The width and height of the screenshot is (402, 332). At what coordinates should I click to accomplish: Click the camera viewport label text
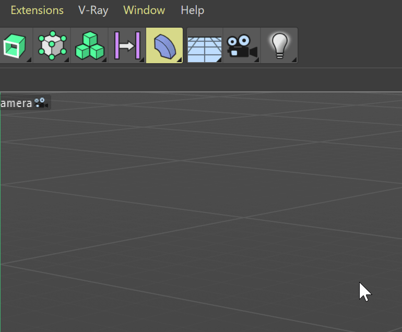(16, 103)
